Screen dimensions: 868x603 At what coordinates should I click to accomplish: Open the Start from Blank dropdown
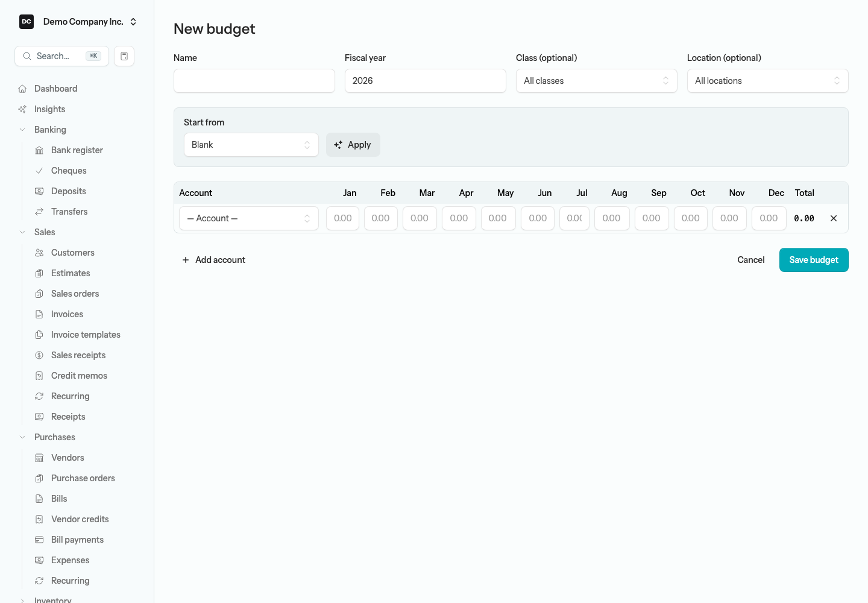click(251, 145)
